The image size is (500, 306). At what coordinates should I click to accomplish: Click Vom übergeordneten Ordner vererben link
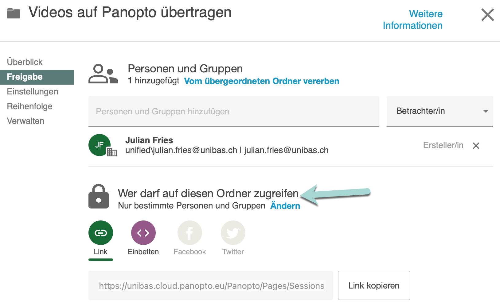[x=261, y=81]
